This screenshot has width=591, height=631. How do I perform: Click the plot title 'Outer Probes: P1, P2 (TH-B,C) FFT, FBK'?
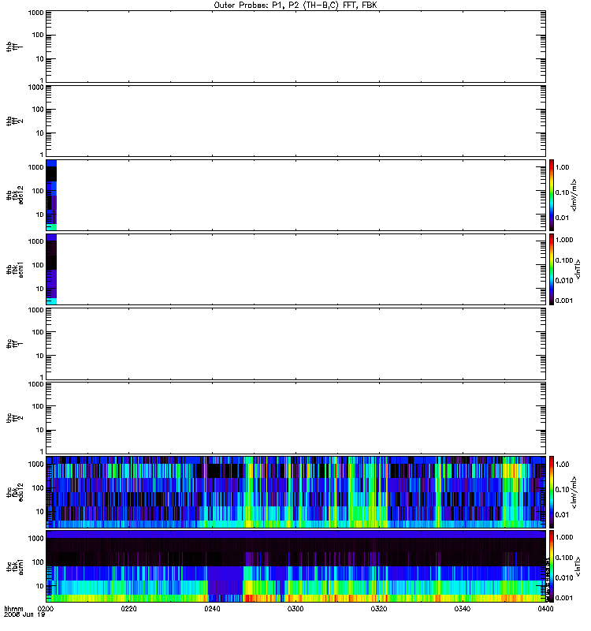(x=295, y=6)
